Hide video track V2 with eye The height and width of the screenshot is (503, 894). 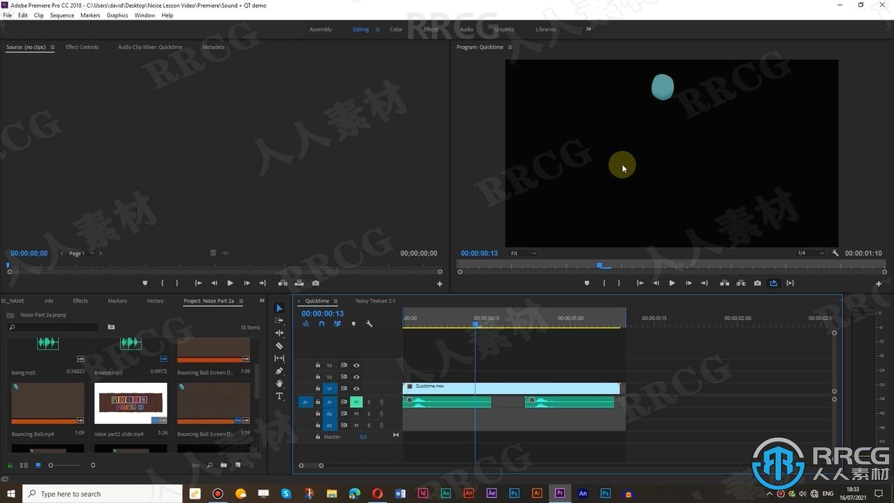[356, 377]
